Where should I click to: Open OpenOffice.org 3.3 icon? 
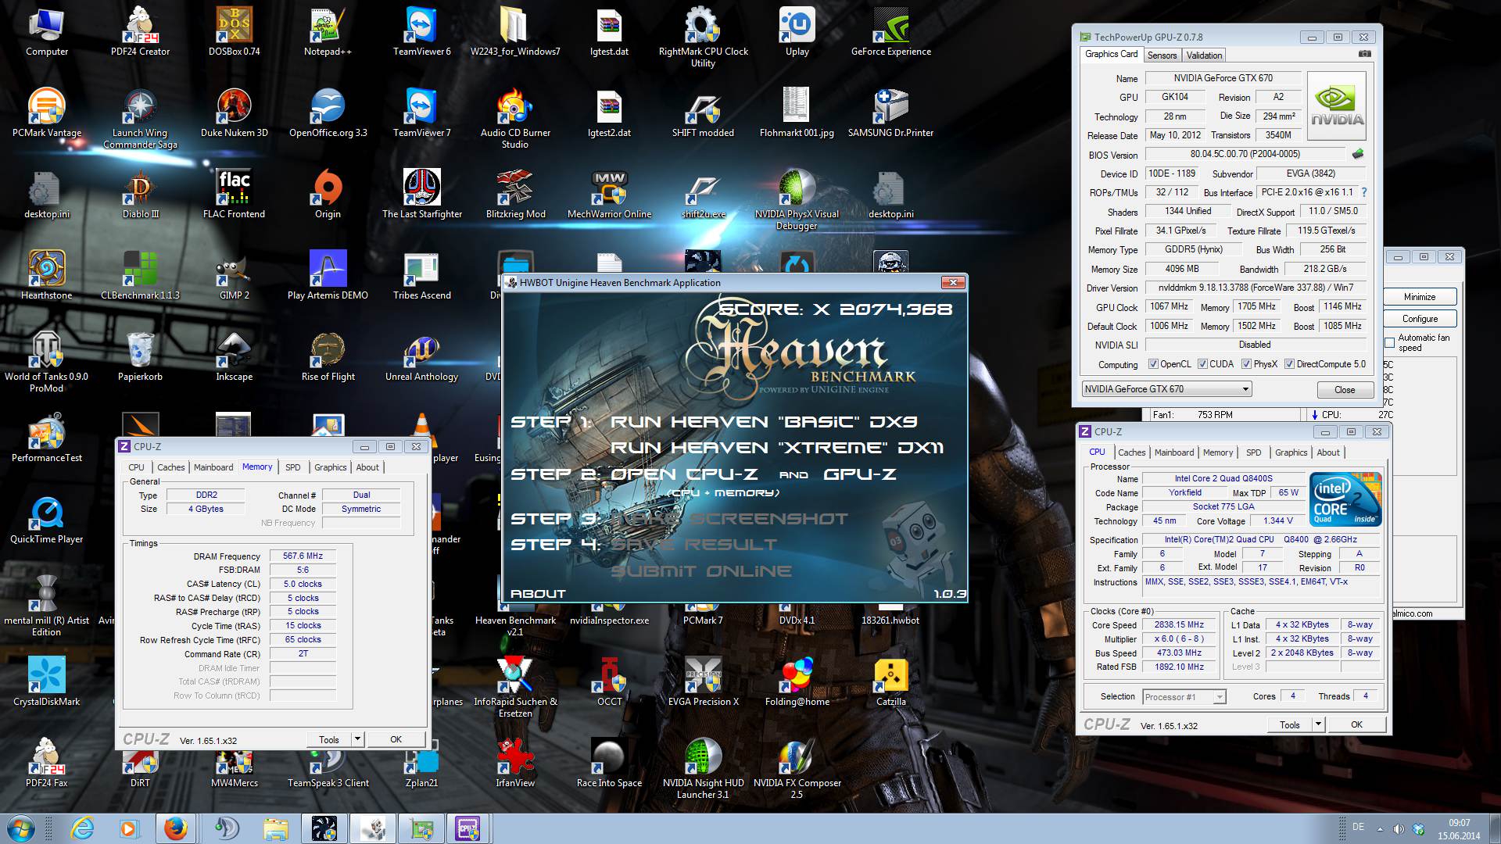[328, 113]
